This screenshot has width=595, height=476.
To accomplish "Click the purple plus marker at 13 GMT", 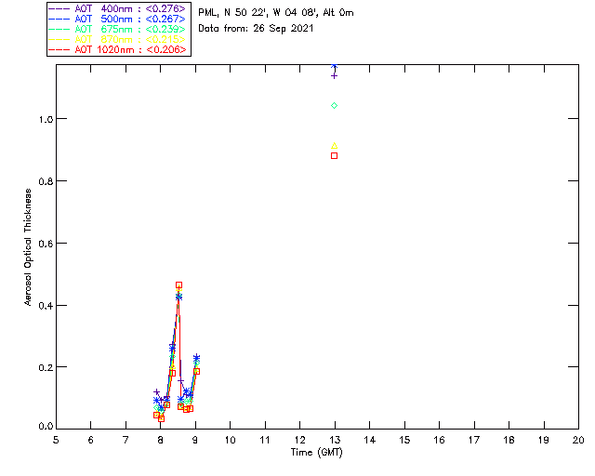I will (334, 76).
